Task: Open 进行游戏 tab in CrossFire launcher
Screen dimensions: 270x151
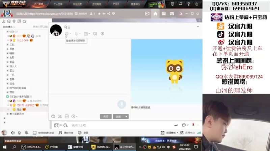Action: pyautogui.click(x=38, y=4)
